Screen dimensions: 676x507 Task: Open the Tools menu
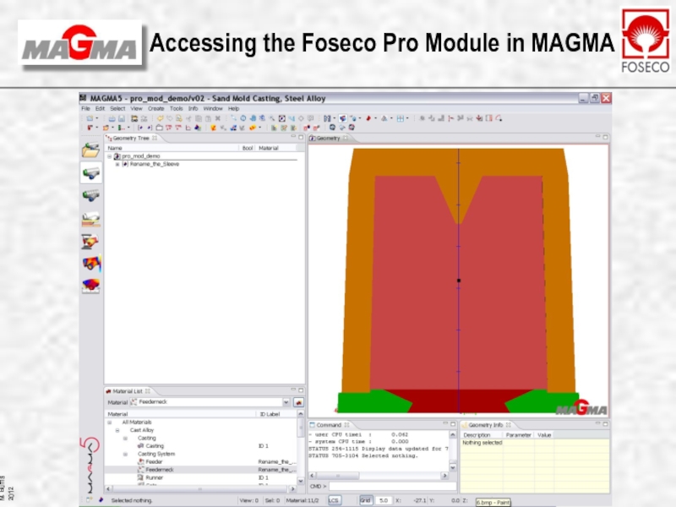click(x=177, y=109)
